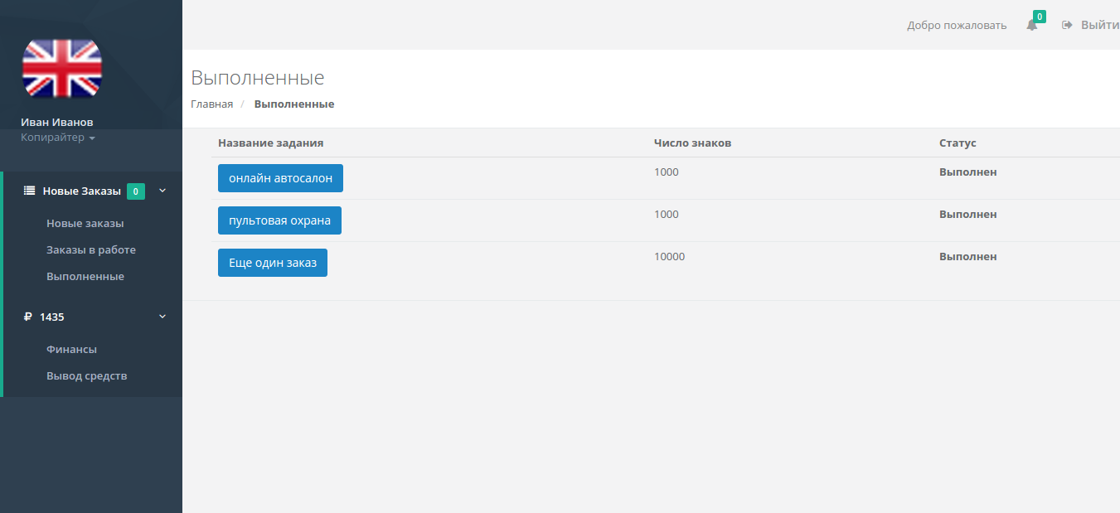Open the пультовая охрана order
The width and height of the screenshot is (1120, 513).
(x=279, y=220)
